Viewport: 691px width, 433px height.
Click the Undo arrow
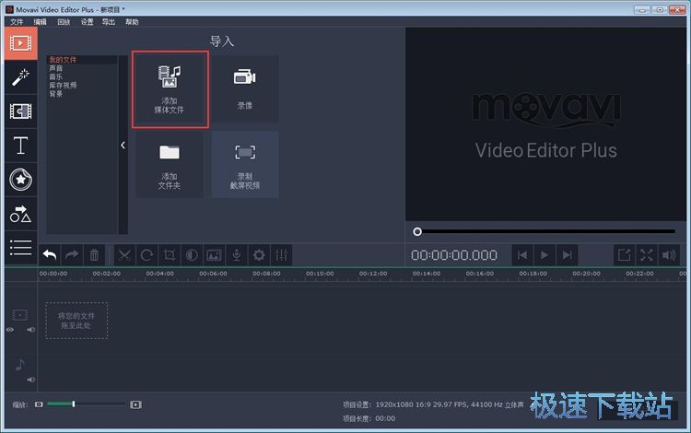(x=50, y=255)
